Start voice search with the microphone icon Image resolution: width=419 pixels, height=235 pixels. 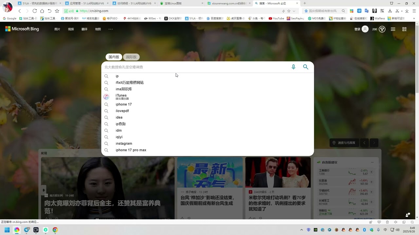coord(293,67)
